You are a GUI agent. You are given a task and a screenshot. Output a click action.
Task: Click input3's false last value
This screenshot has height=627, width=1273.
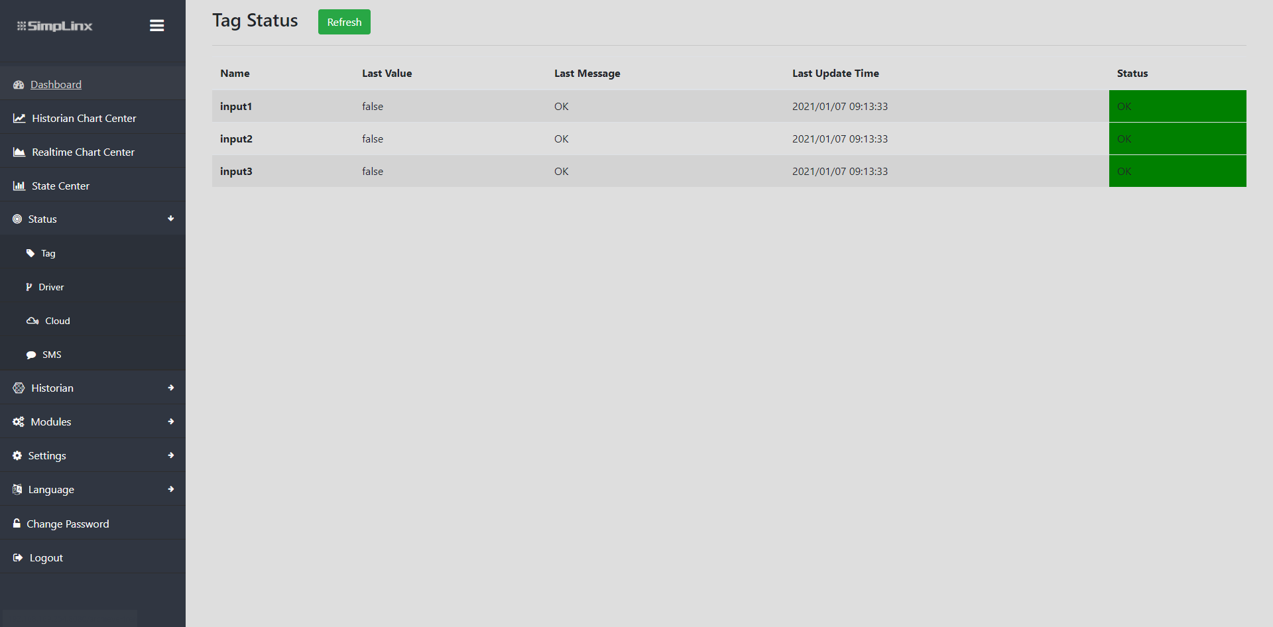[373, 171]
